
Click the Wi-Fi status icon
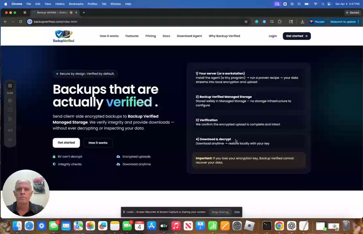point(316,4)
